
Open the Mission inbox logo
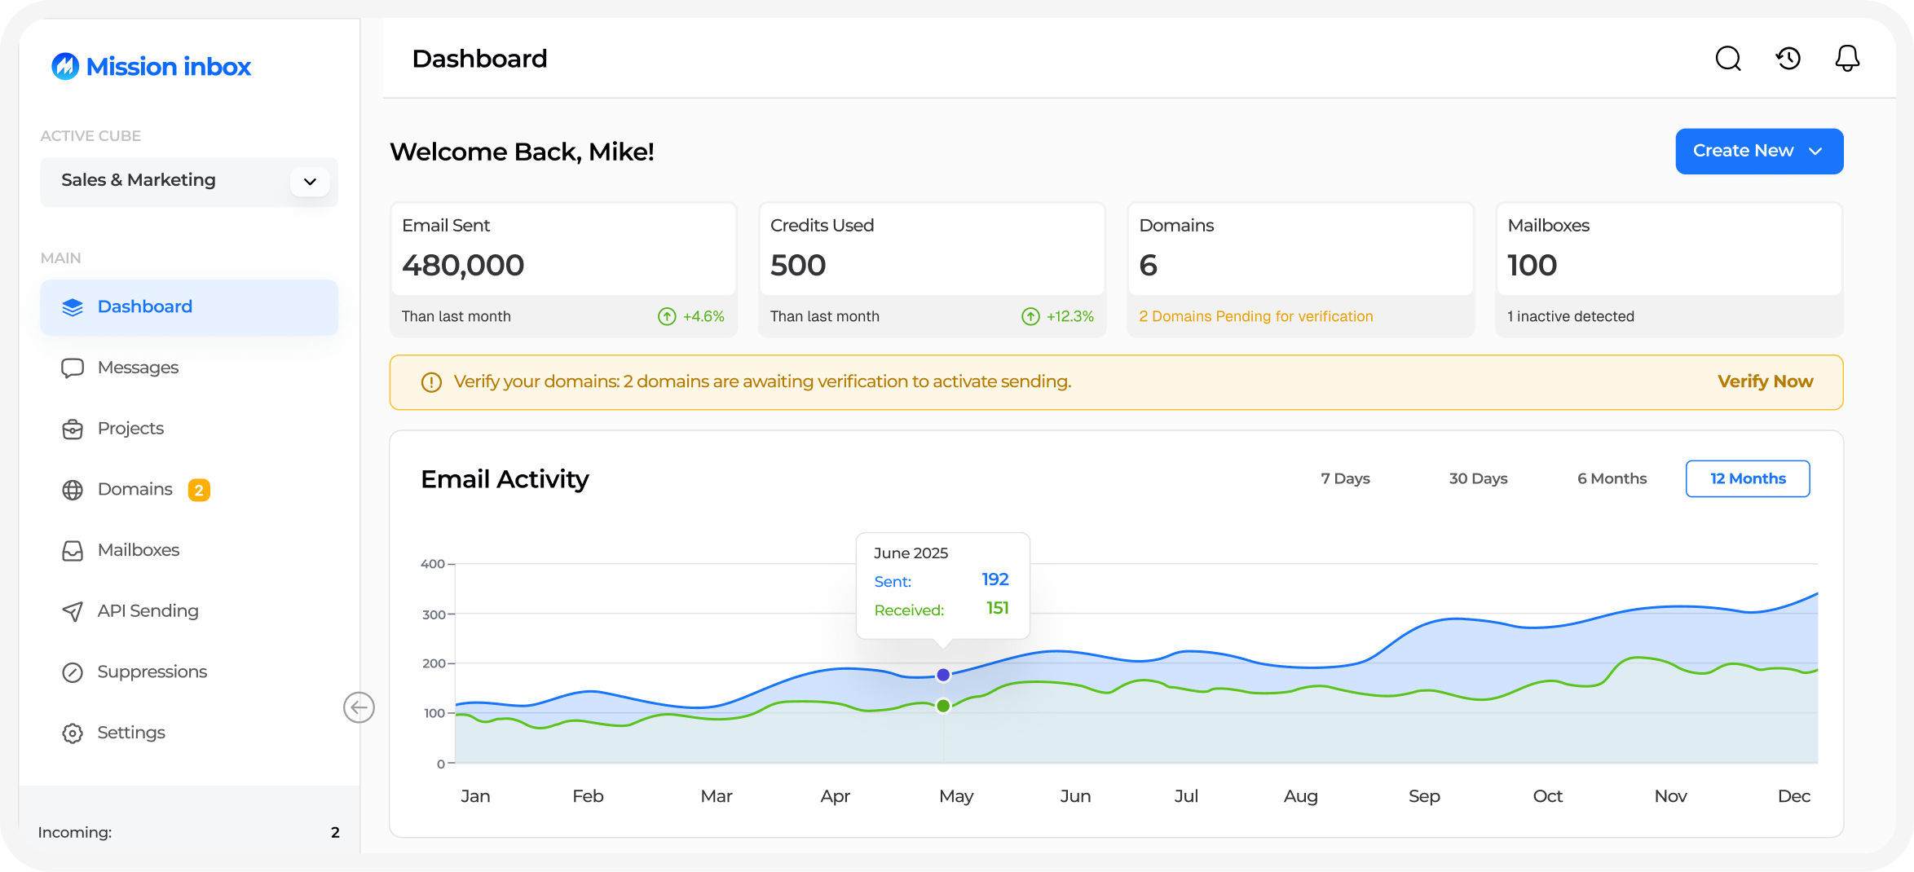coord(150,66)
